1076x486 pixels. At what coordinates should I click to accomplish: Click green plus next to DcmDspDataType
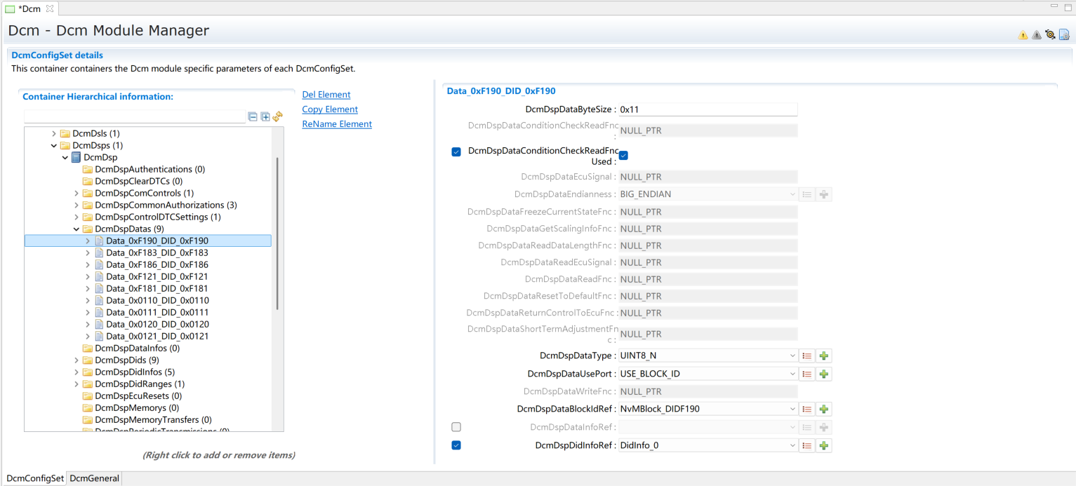824,356
